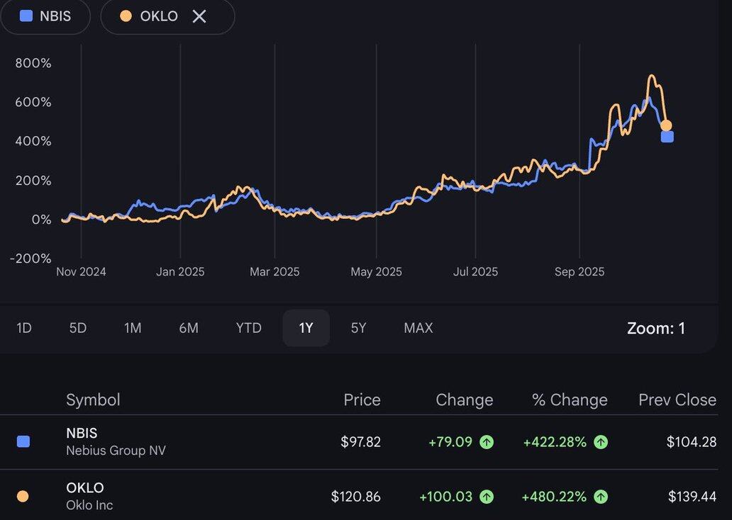Switch chart to 1M range
This screenshot has height=520, width=732.
(x=133, y=328)
